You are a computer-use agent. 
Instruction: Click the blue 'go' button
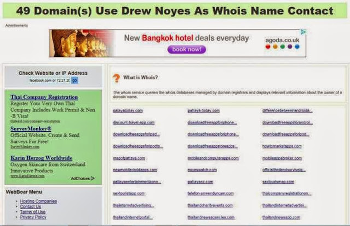point(74,80)
